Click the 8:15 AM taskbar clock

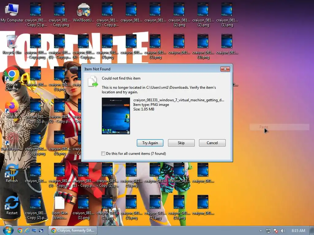[298, 231]
